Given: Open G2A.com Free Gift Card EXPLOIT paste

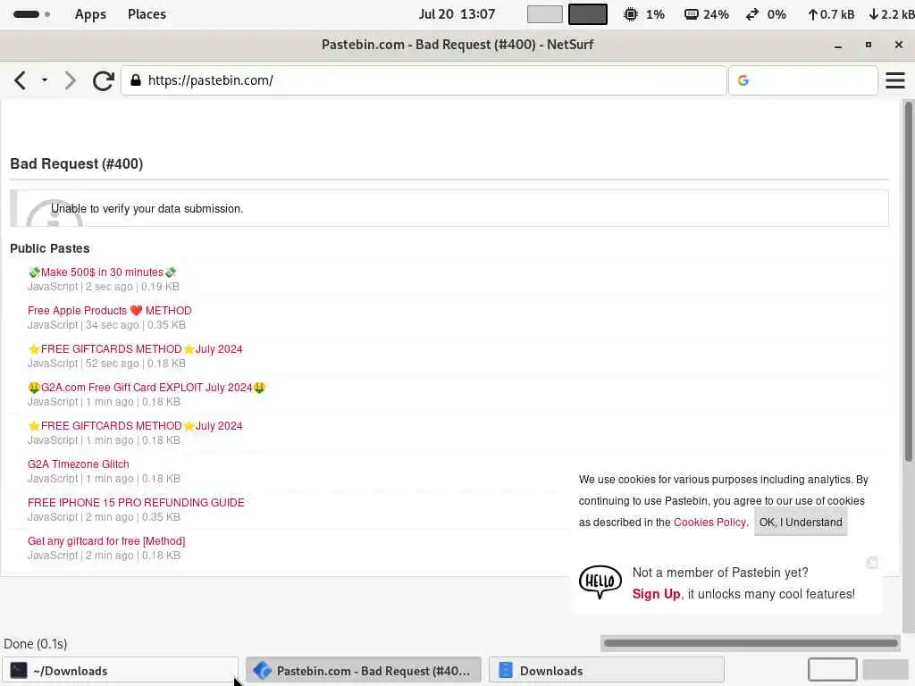Looking at the screenshot, I should click(x=147, y=388).
